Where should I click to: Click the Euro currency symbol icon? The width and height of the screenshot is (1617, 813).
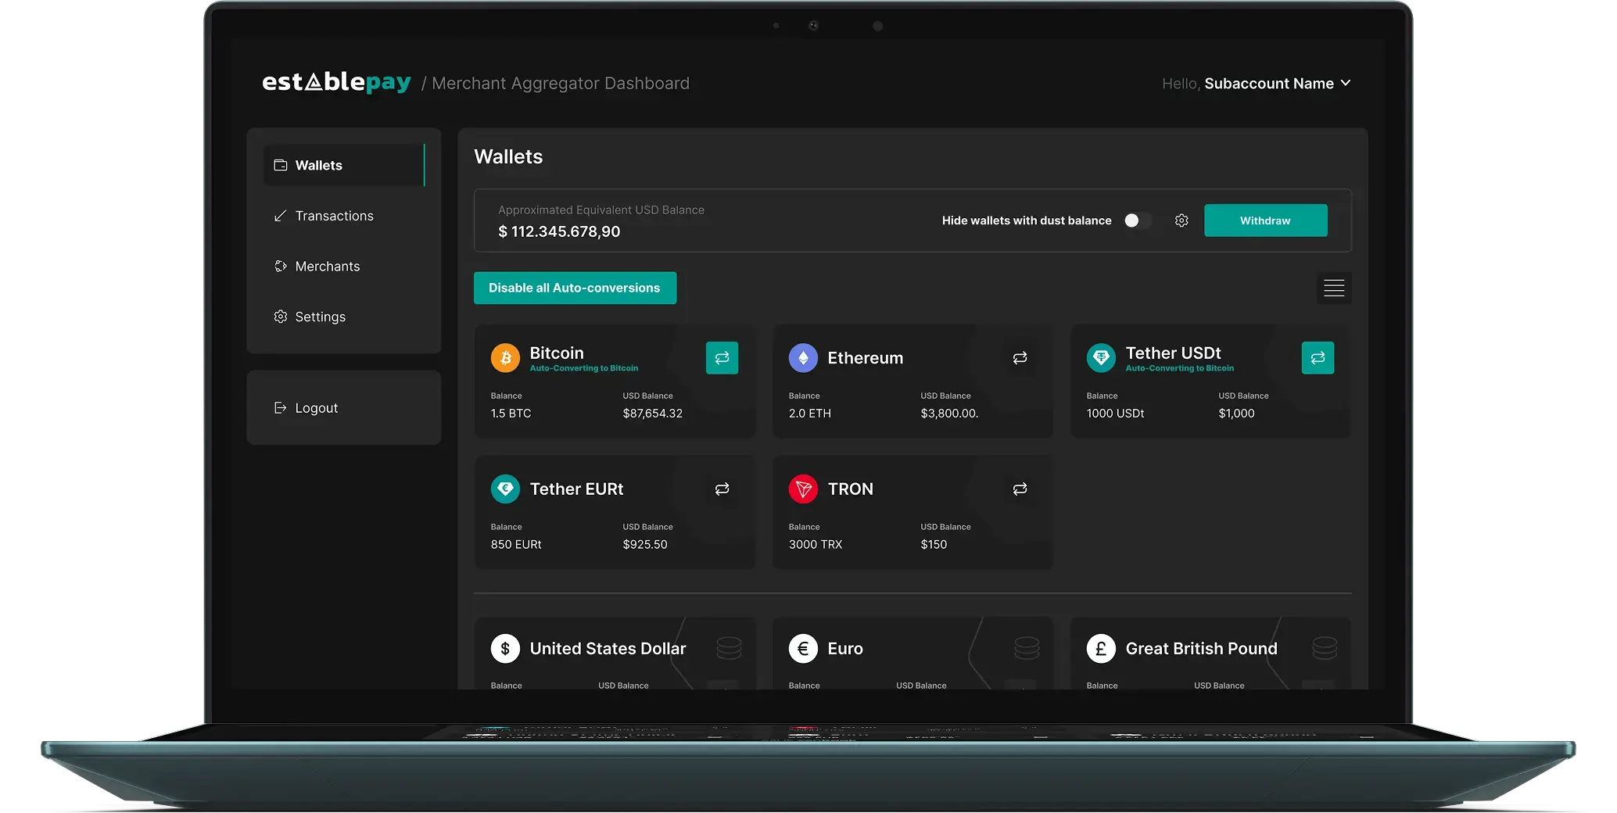pos(803,649)
